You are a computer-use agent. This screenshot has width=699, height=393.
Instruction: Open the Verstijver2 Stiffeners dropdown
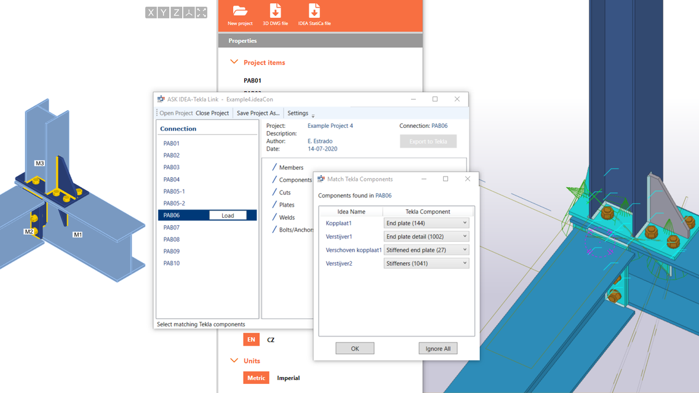pyautogui.click(x=426, y=263)
